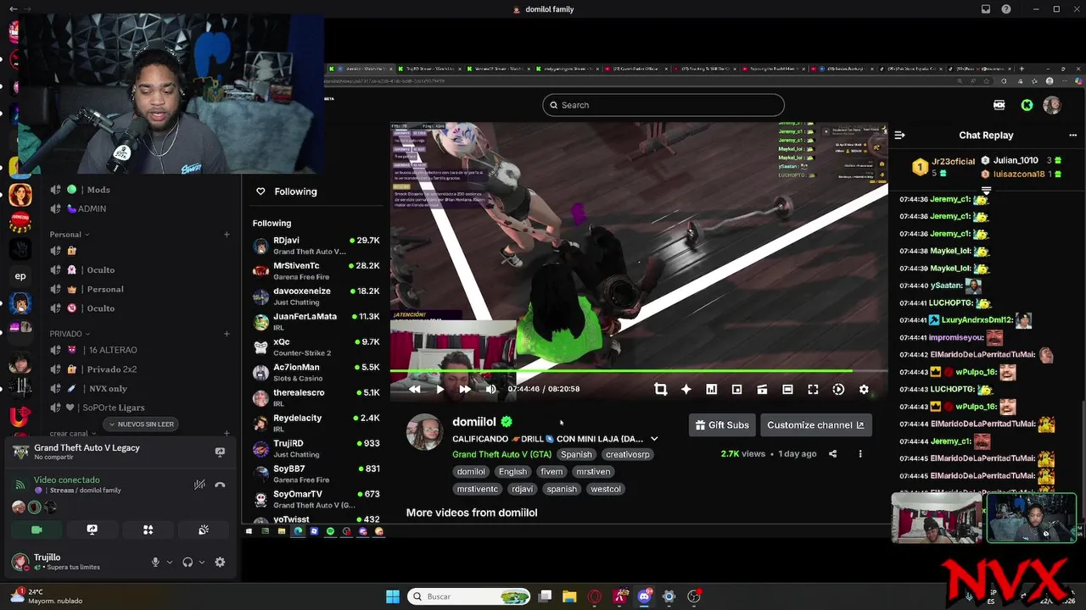Enter fullscreen in the video player

pos(813,389)
